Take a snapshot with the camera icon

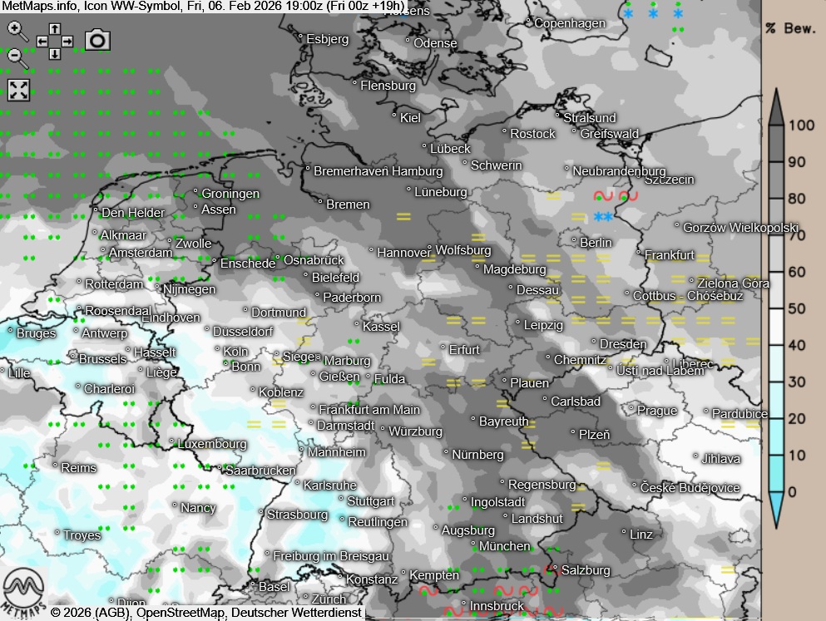click(97, 39)
